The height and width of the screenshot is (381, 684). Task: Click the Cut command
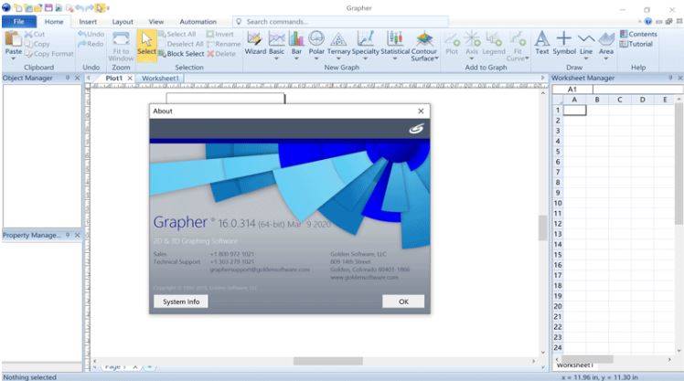[35, 34]
